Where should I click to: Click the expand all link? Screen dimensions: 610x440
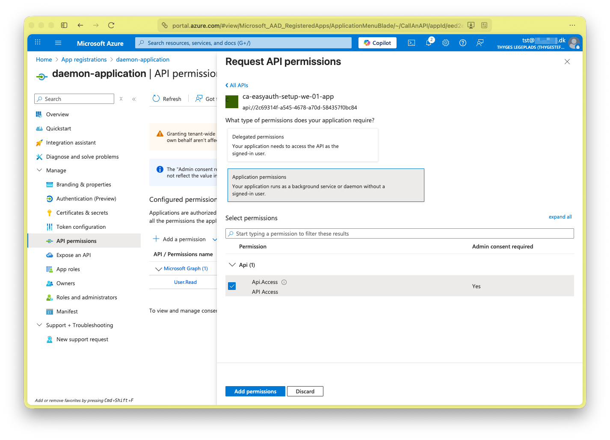(x=560, y=217)
